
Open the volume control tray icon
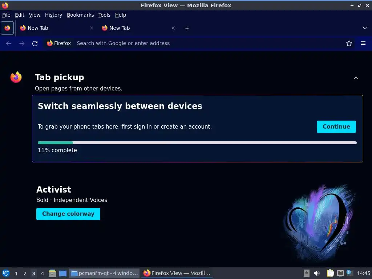pyautogui.click(x=317, y=273)
